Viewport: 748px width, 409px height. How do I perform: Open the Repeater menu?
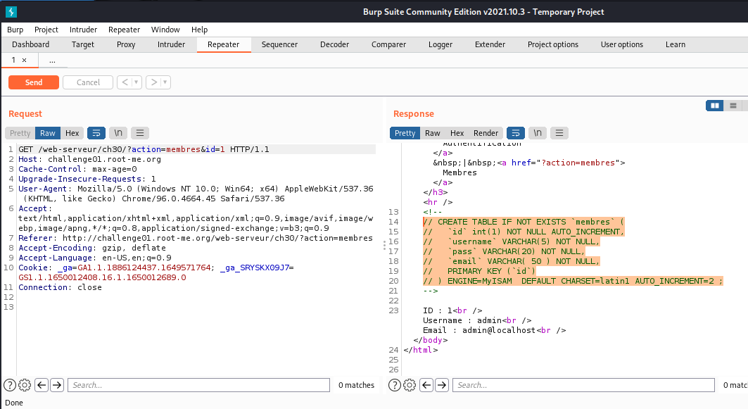(x=124, y=30)
